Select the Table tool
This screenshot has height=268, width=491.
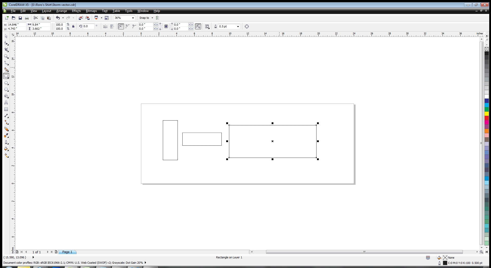pyautogui.click(x=6, y=109)
